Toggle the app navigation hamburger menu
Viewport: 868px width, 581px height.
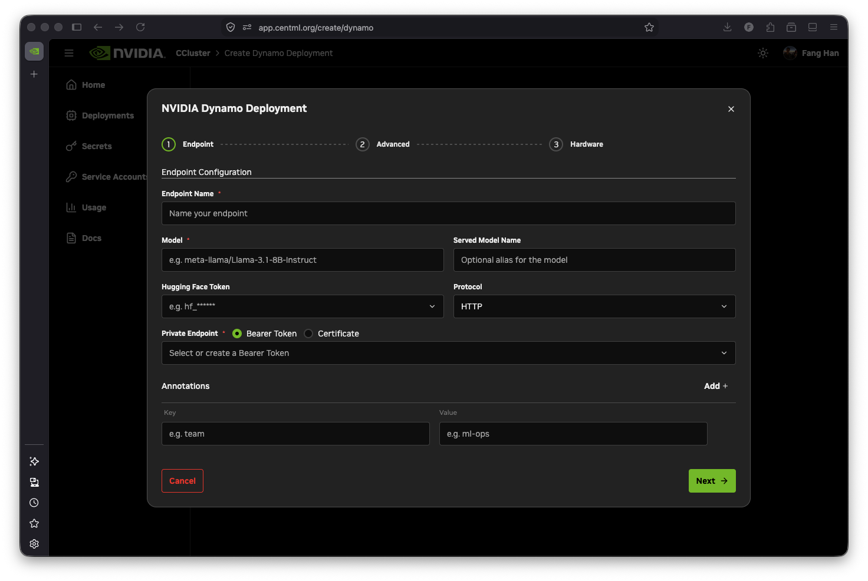pos(69,53)
